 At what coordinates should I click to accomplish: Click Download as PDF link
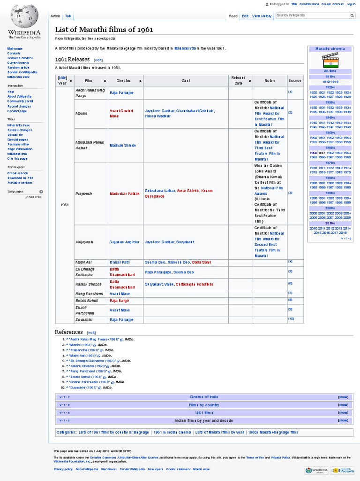[21, 178]
